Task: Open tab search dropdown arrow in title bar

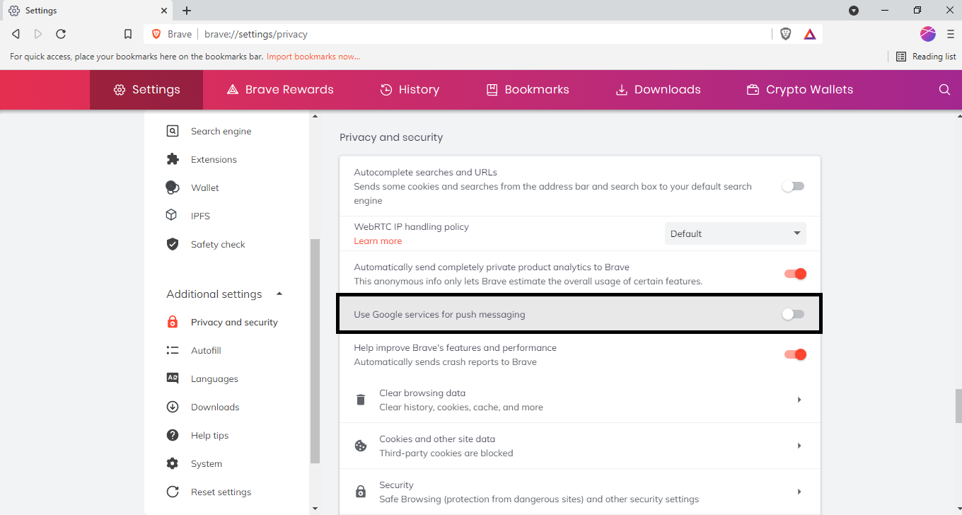Action: tap(854, 11)
